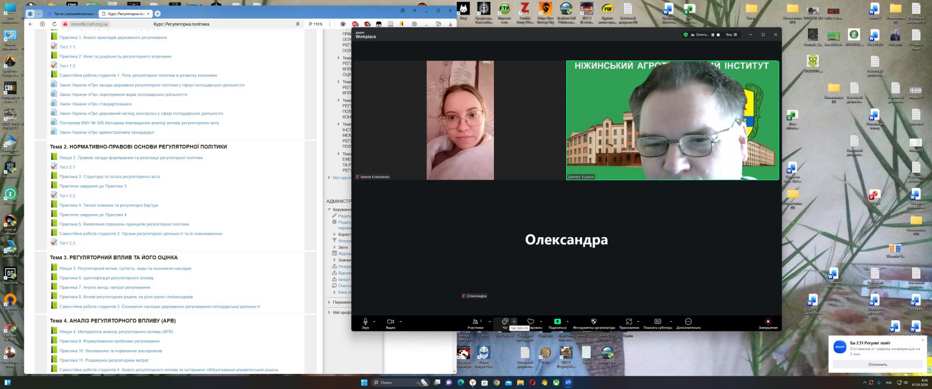Click the red Завершение end meeting button

(768, 322)
